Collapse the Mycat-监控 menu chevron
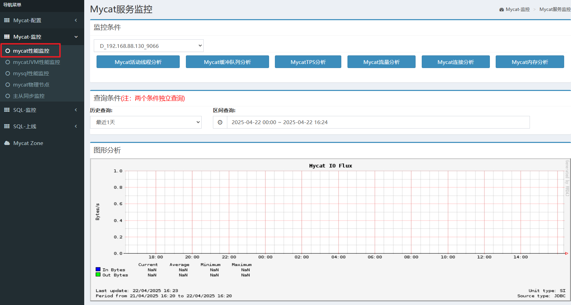The height and width of the screenshot is (305, 571). [x=76, y=37]
